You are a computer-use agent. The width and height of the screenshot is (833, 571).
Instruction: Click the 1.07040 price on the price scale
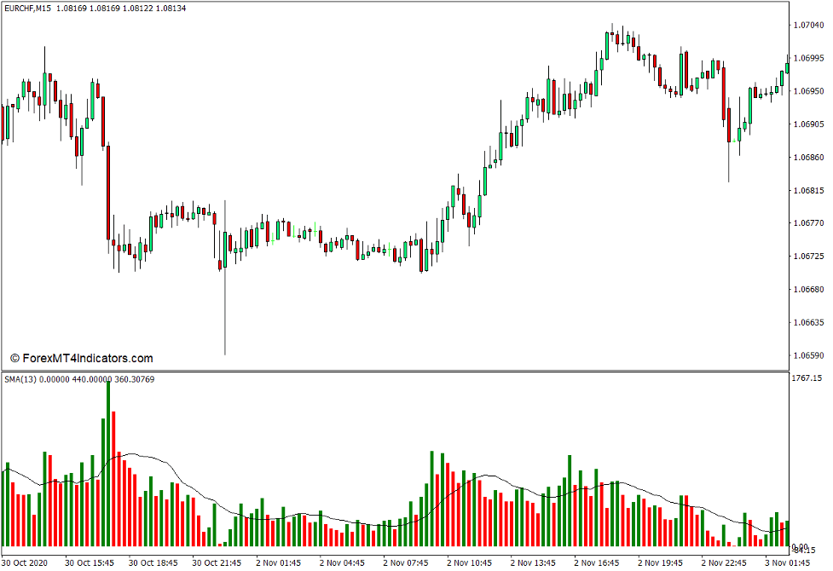click(x=809, y=26)
